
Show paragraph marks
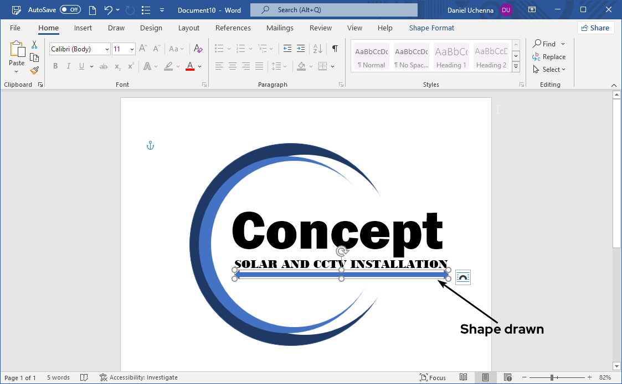pos(335,49)
